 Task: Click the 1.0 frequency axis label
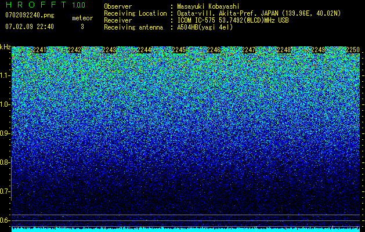[x=5, y=104]
